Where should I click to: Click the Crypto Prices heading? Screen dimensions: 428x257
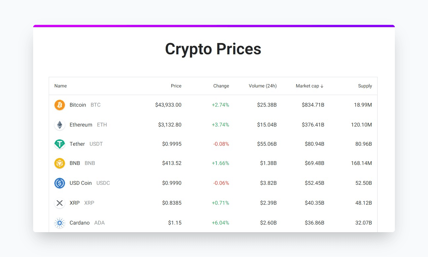(x=213, y=49)
